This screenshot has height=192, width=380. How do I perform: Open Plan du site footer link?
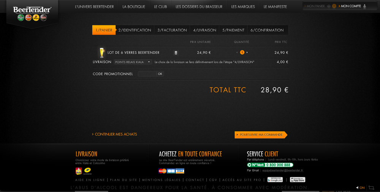(123, 180)
